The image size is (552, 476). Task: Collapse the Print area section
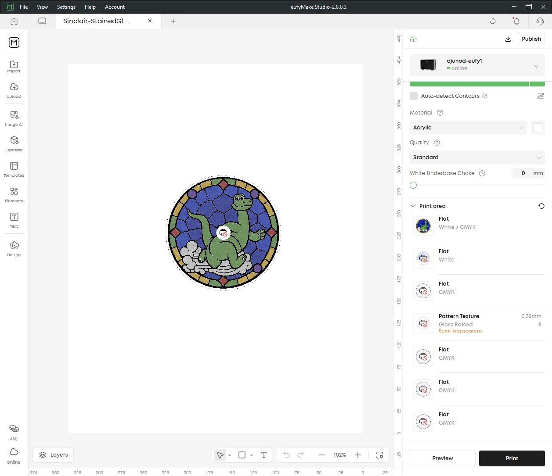[413, 206]
